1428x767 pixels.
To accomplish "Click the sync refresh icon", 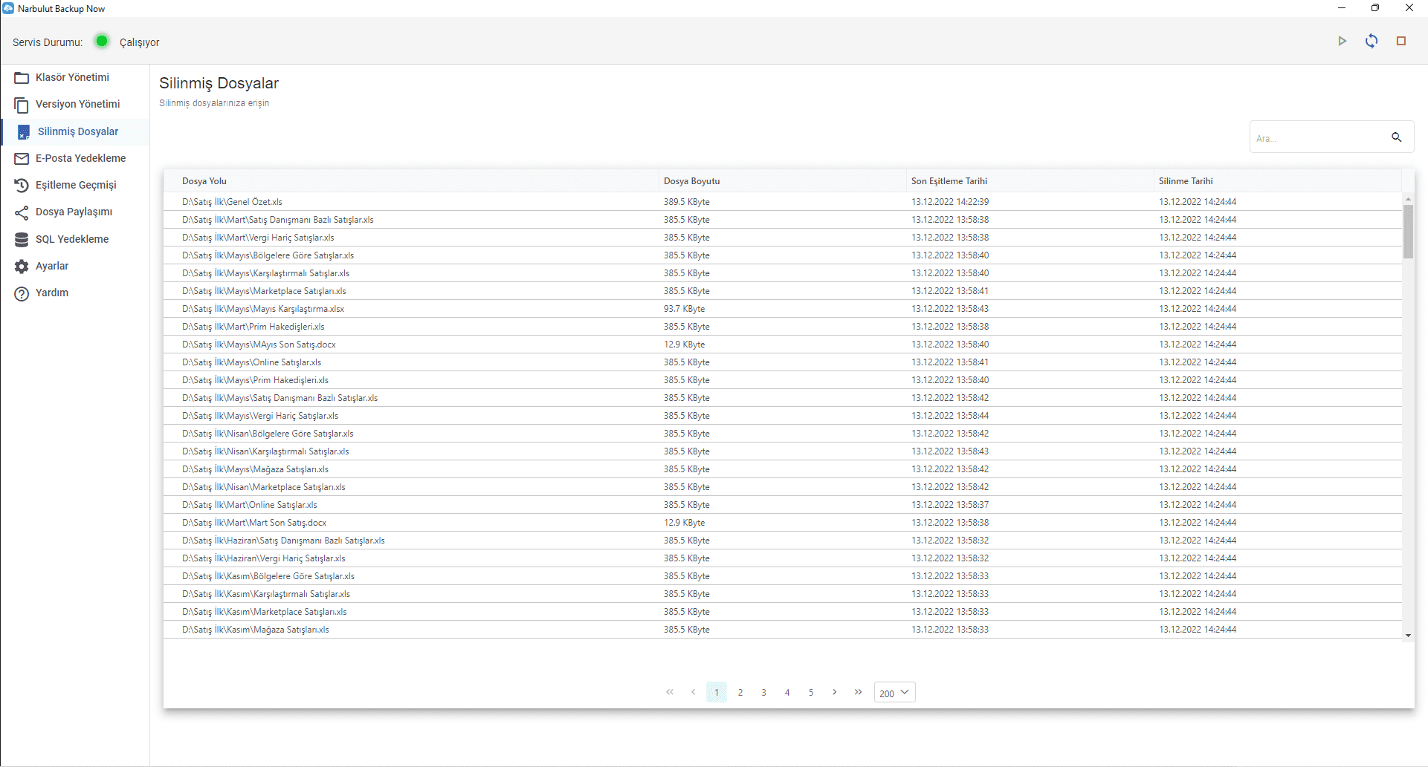I will (1372, 42).
